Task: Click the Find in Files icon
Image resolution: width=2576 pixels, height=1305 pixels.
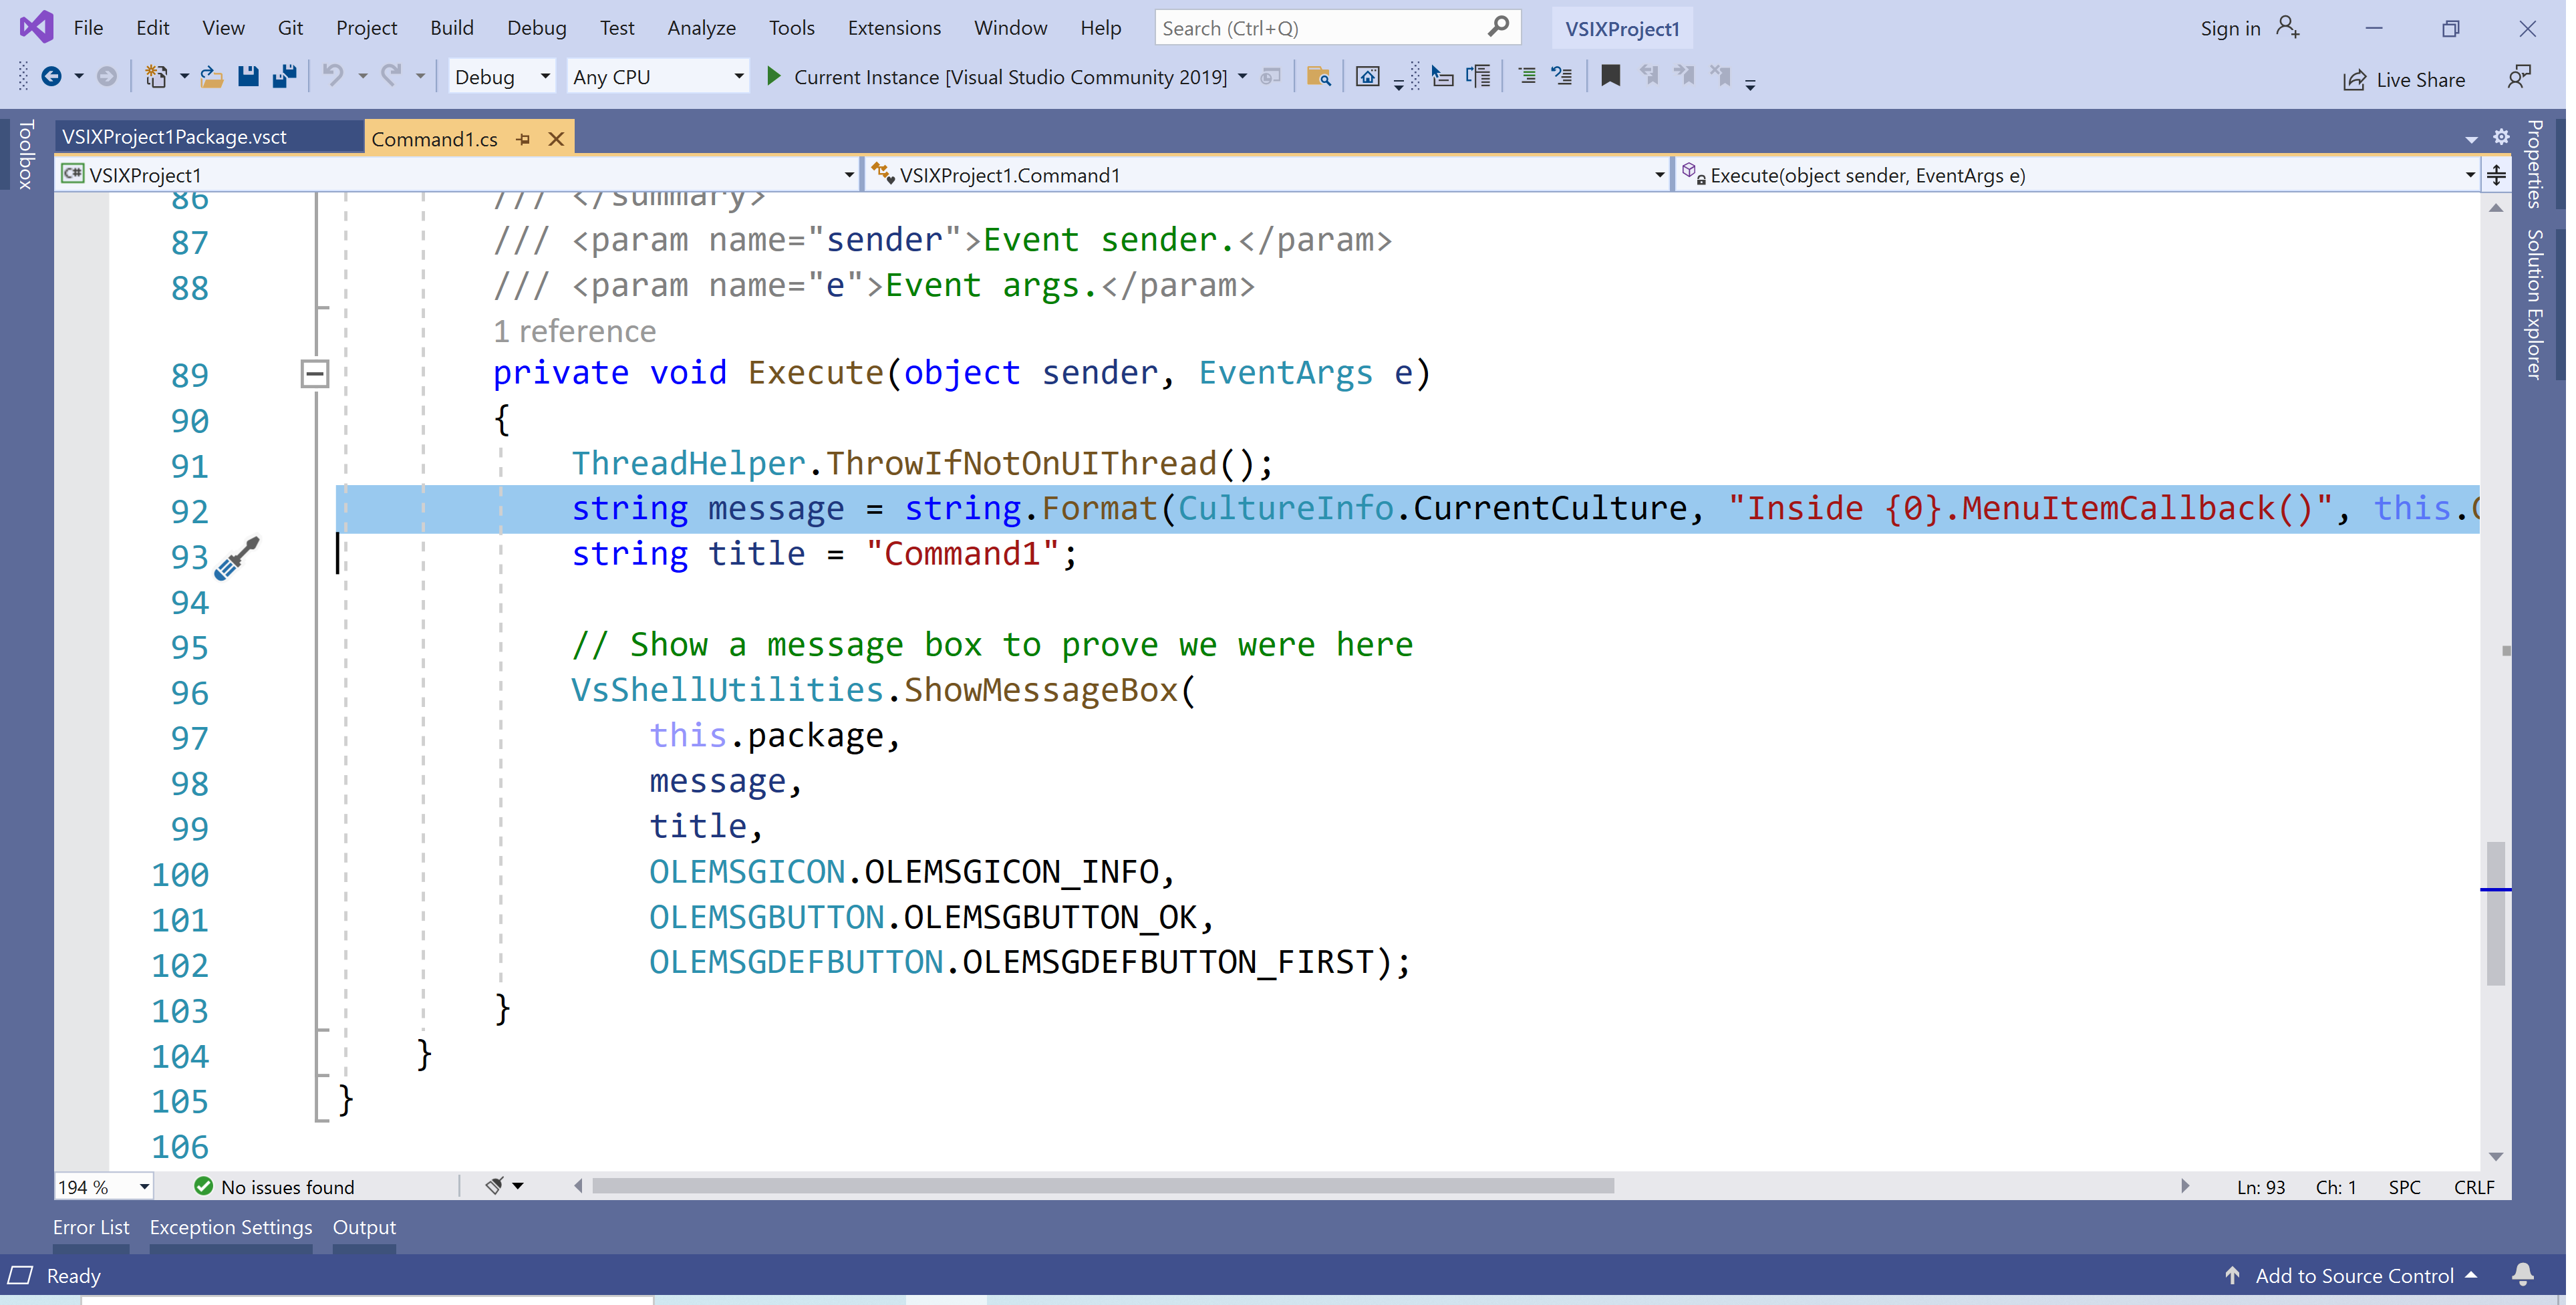Action: pyautogui.click(x=1319, y=77)
